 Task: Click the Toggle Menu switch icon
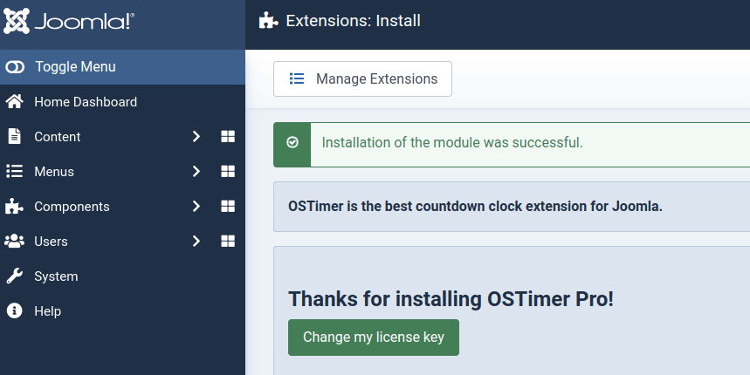15,67
